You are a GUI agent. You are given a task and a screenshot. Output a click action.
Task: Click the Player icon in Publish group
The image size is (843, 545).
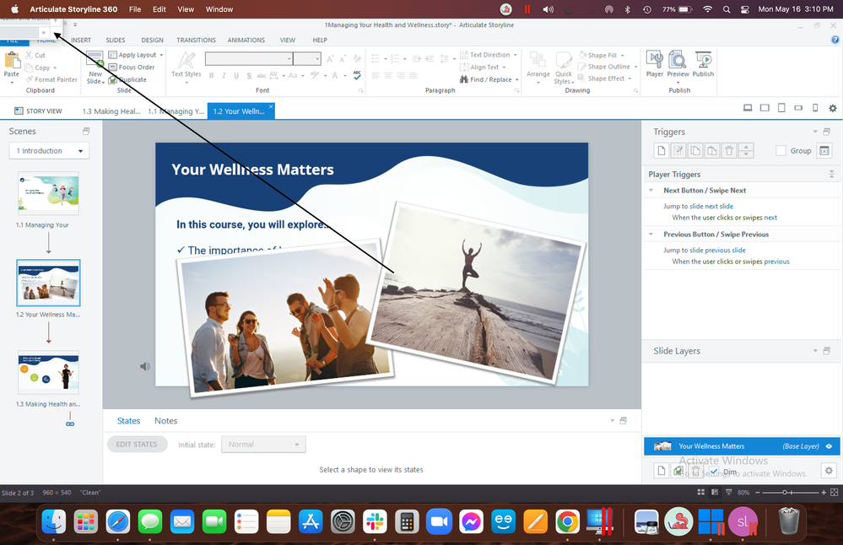tap(654, 62)
